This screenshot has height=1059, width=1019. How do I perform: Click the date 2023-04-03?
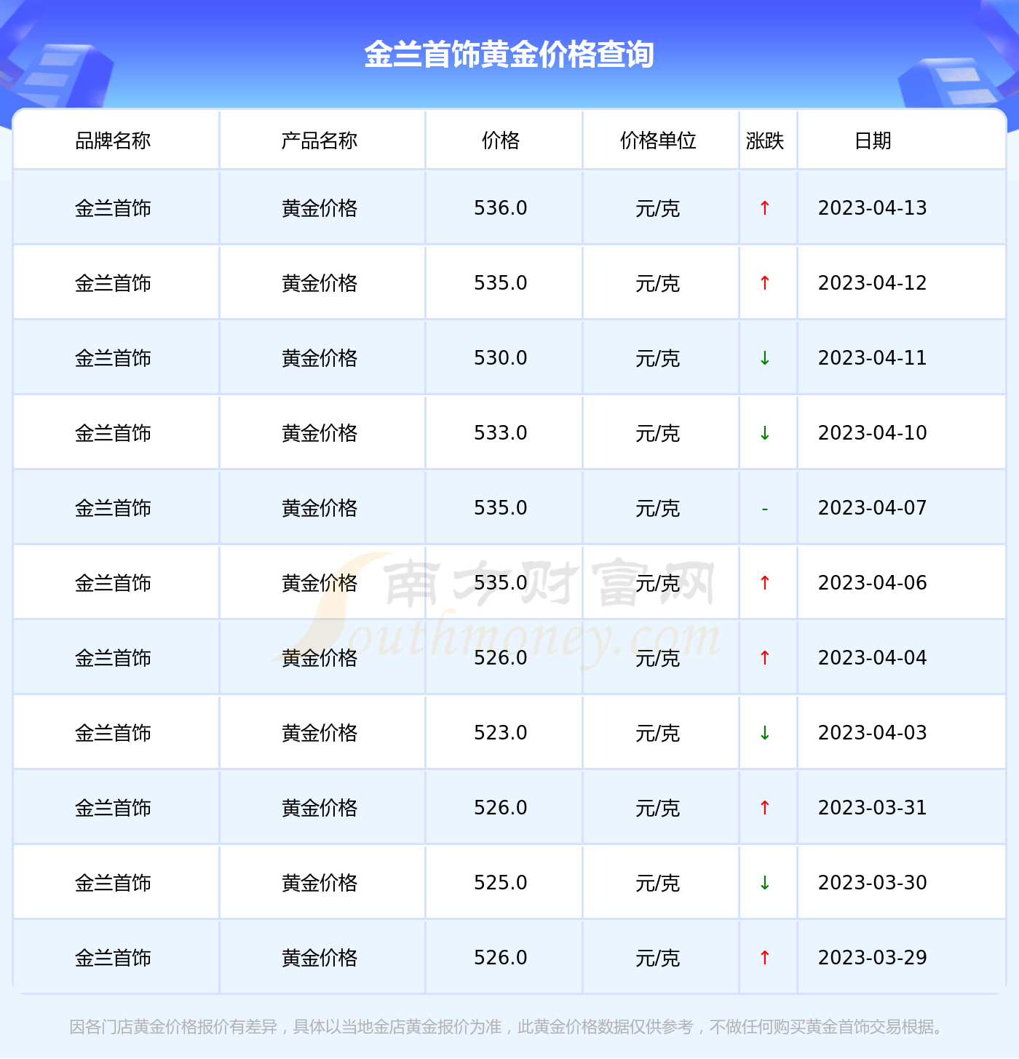pyautogui.click(x=873, y=733)
